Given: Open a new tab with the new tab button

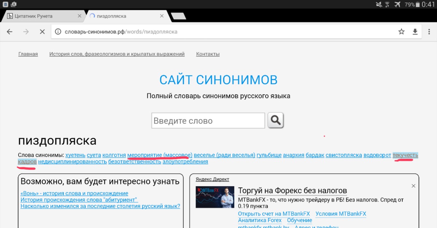Looking at the screenshot, I should (x=178, y=16).
